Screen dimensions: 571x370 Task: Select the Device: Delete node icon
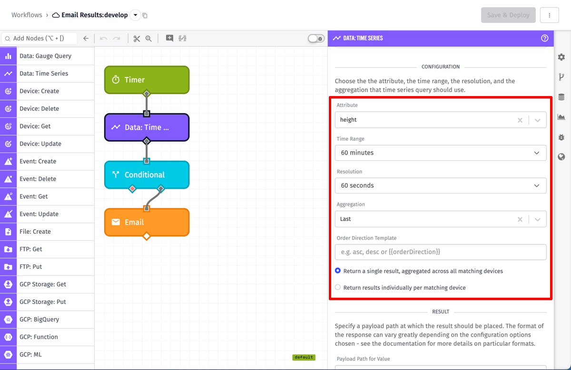tap(8, 108)
